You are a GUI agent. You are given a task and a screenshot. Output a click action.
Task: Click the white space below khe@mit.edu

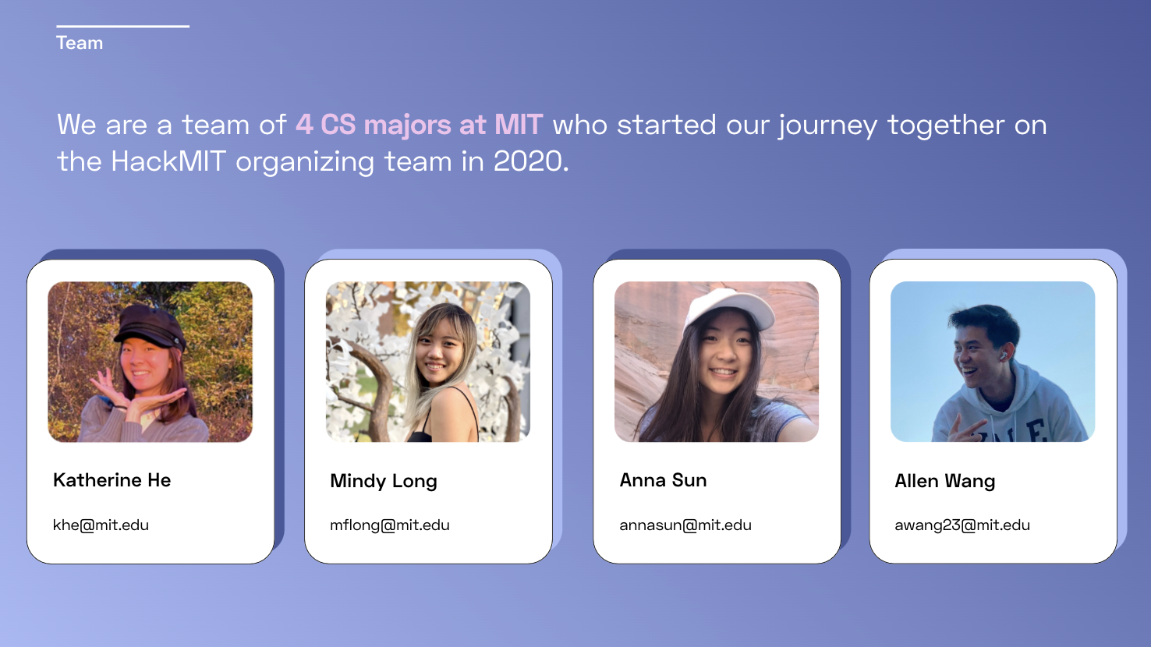(151, 549)
